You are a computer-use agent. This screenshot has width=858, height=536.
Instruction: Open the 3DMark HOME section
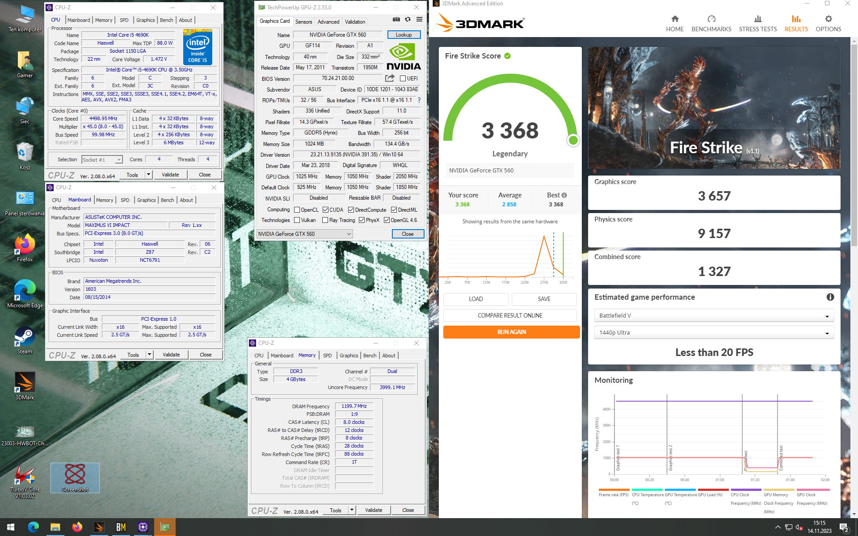point(674,24)
